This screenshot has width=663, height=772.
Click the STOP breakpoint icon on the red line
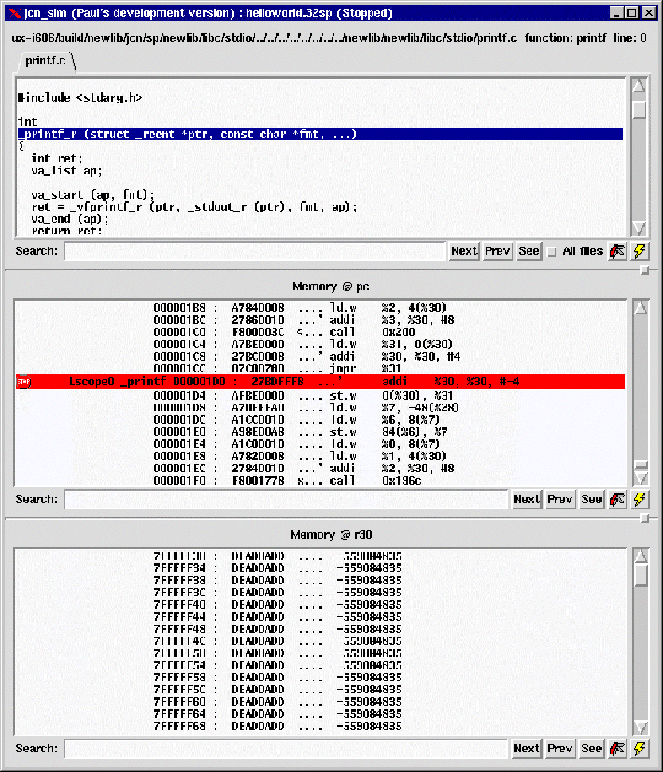coord(24,382)
